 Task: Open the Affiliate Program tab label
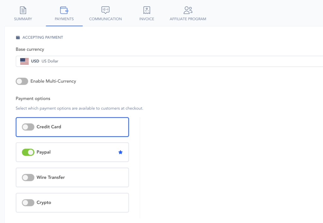188,19
